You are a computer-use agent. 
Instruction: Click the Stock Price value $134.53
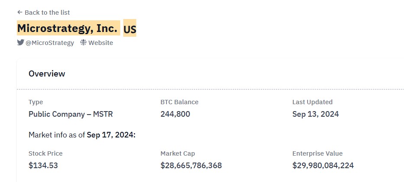(43, 165)
